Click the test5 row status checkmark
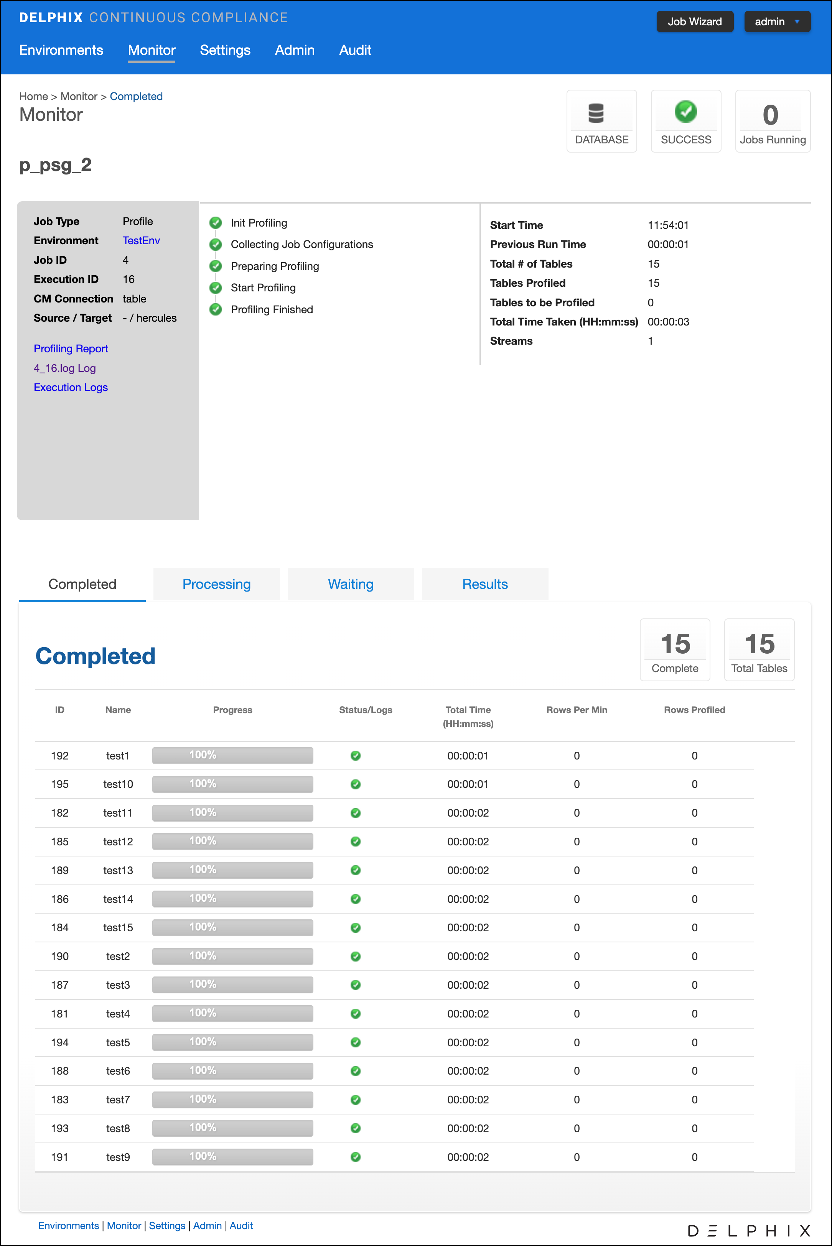832x1246 pixels. point(356,1042)
